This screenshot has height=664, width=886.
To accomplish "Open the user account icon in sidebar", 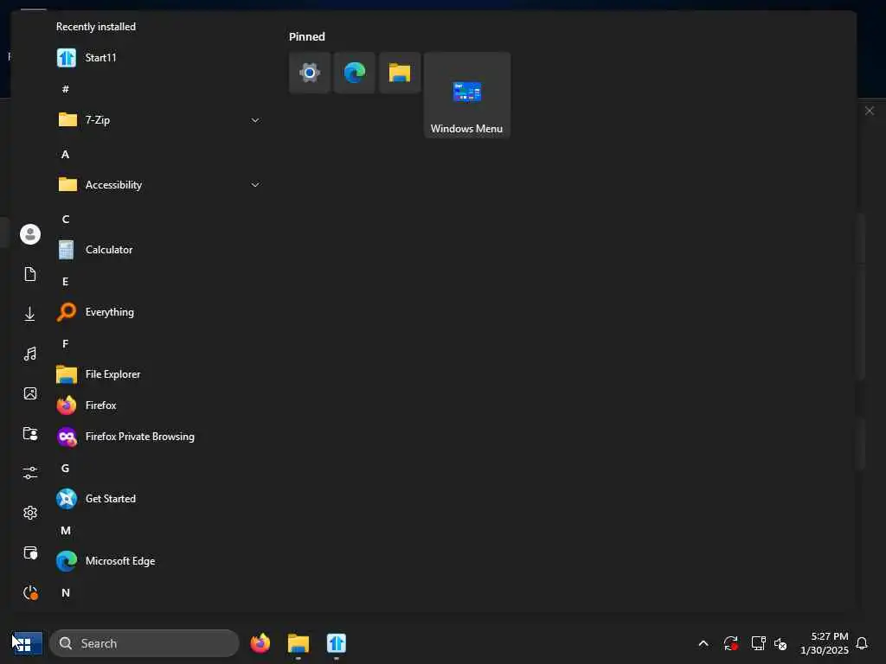I will tap(30, 234).
